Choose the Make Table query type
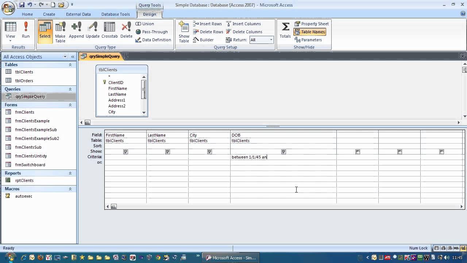The image size is (467, 263). (x=60, y=32)
